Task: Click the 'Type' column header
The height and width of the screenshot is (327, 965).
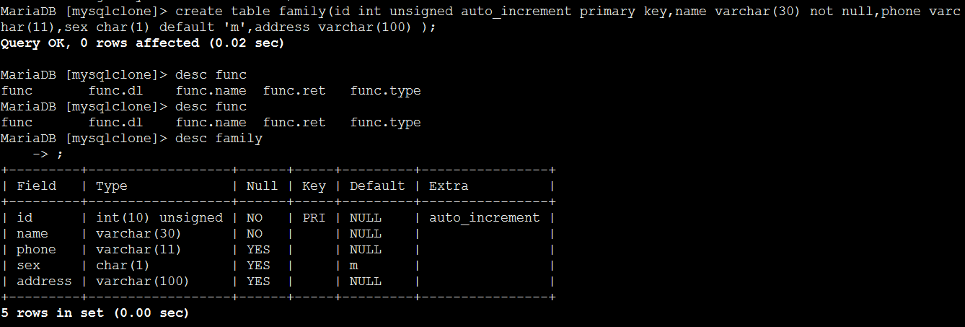Action: point(111,186)
